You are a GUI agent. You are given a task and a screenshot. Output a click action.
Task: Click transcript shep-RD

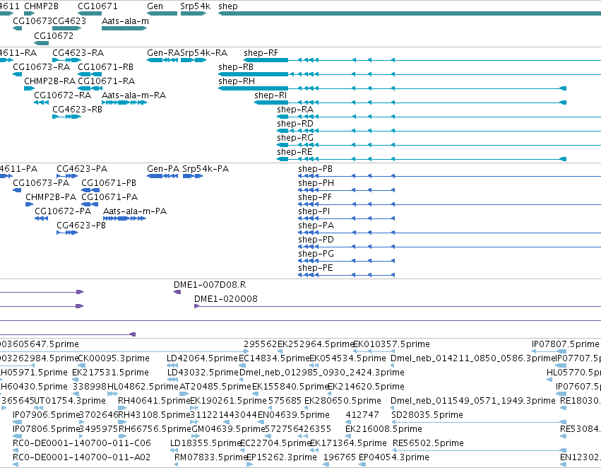pyautogui.click(x=439, y=131)
